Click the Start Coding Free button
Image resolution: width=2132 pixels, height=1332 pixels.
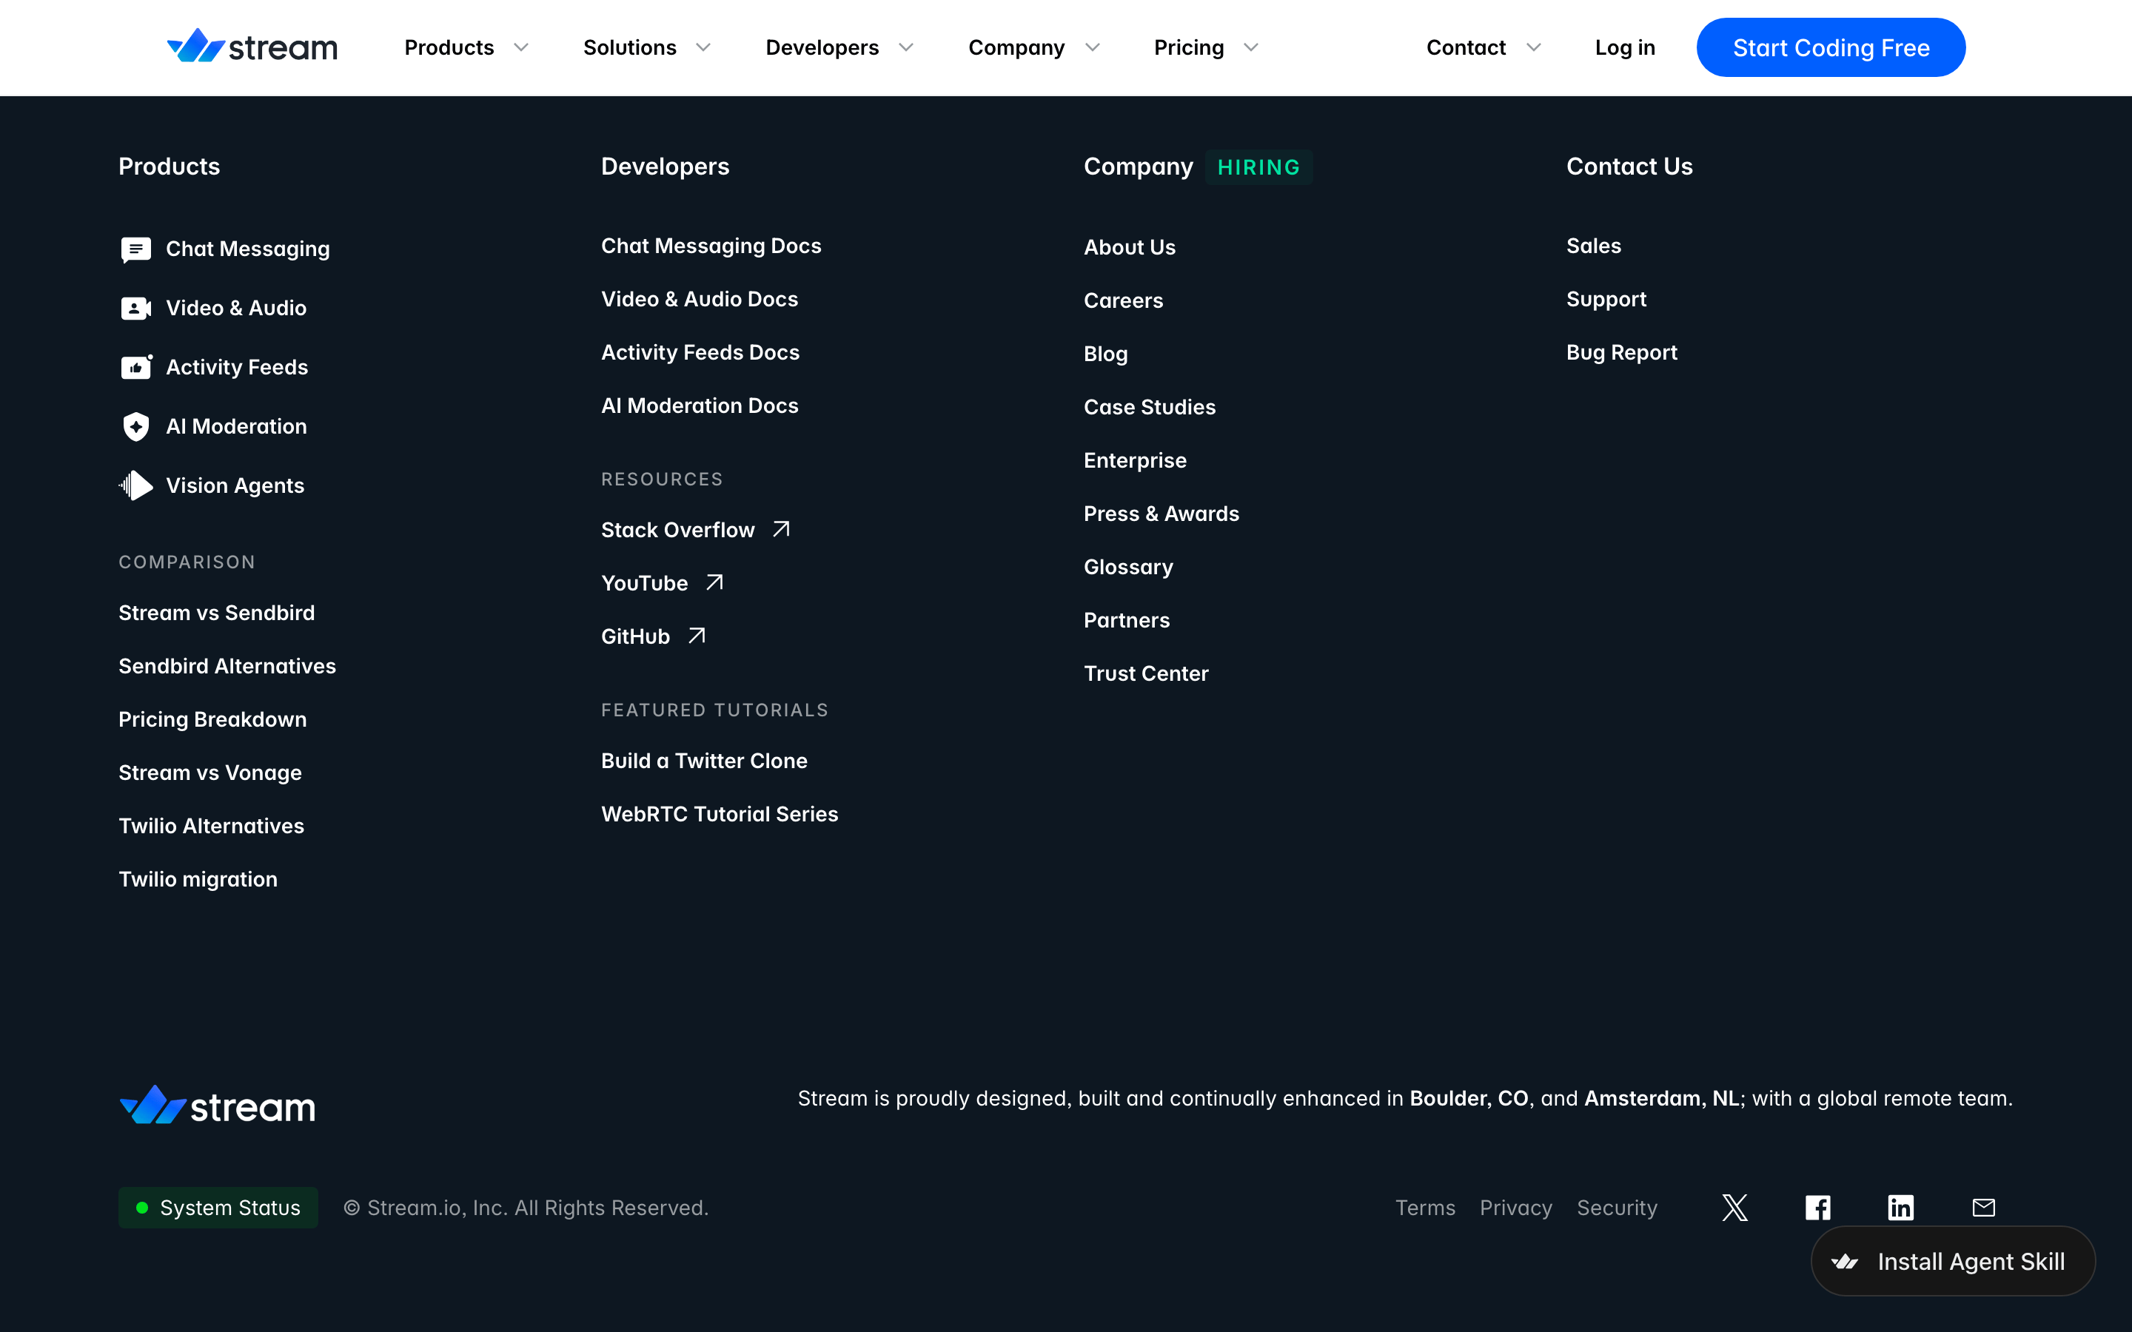[1831, 47]
